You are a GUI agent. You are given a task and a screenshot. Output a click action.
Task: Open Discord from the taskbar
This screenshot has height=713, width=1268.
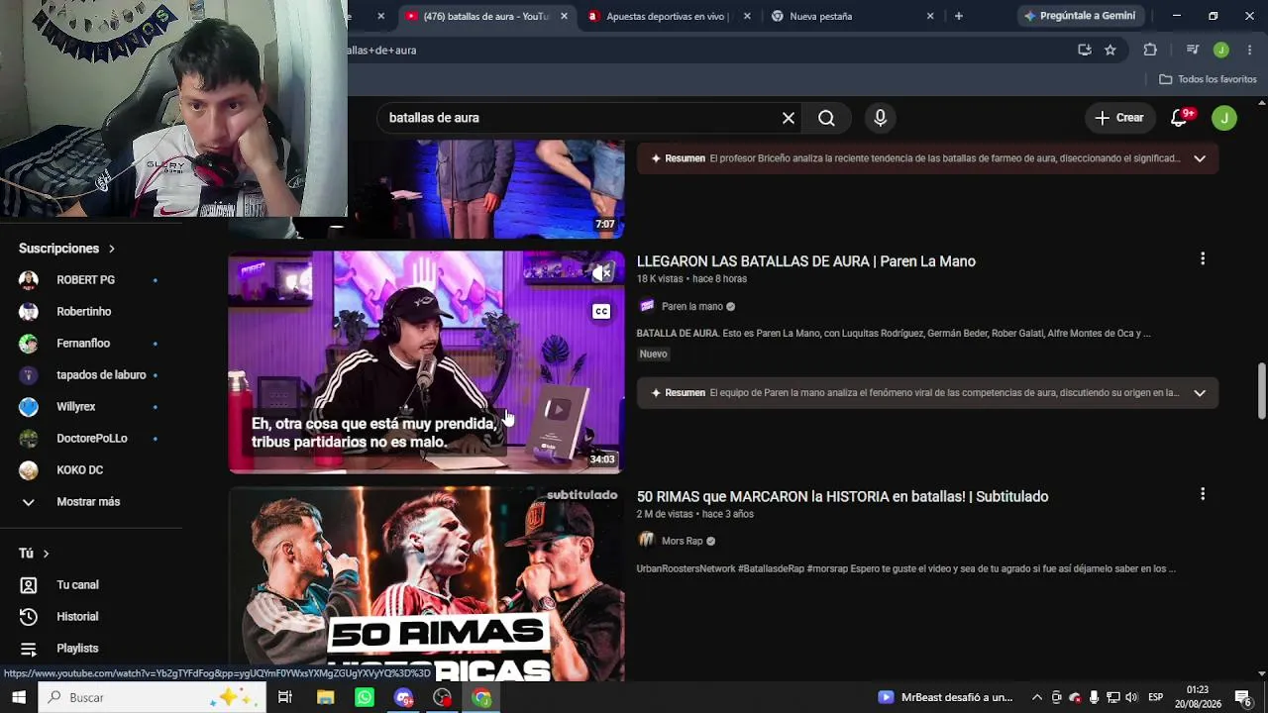(x=403, y=697)
